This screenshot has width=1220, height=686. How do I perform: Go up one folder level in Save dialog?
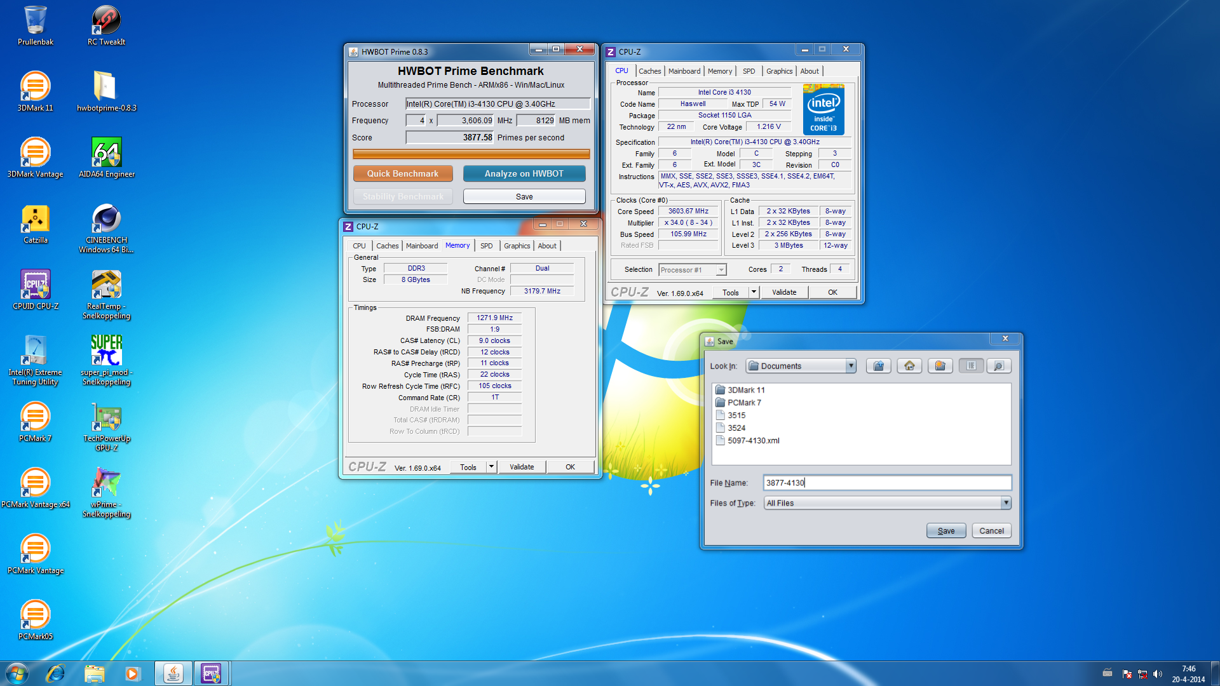coord(879,366)
